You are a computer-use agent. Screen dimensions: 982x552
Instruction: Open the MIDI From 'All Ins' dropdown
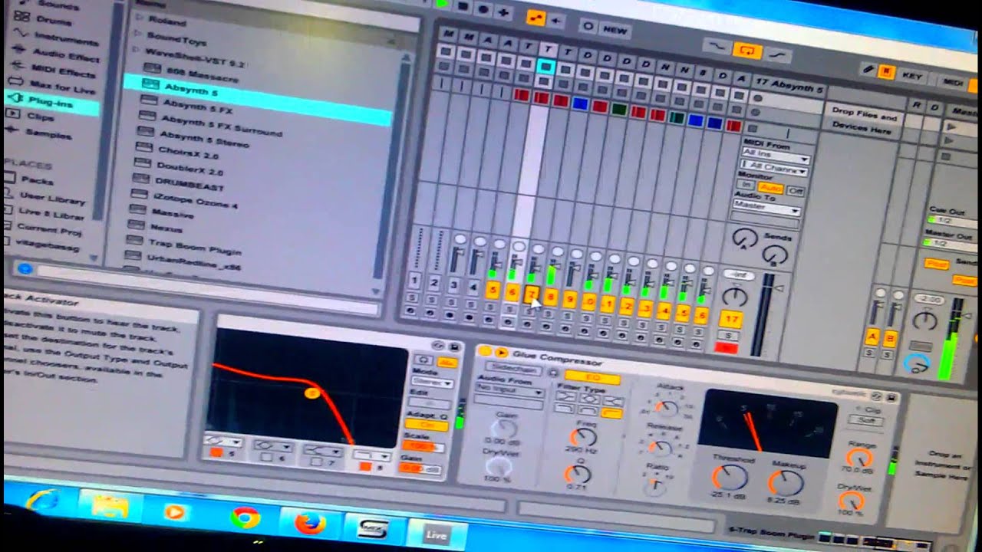tap(775, 156)
